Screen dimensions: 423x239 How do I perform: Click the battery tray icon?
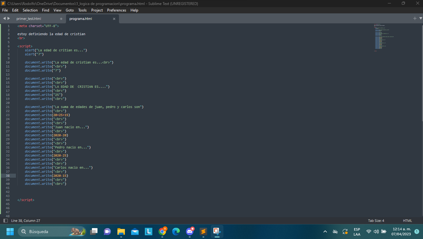click(x=383, y=232)
